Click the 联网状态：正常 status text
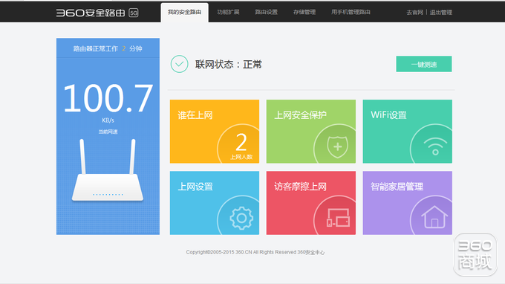Screen dimensions: 505x284 click(228, 64)
